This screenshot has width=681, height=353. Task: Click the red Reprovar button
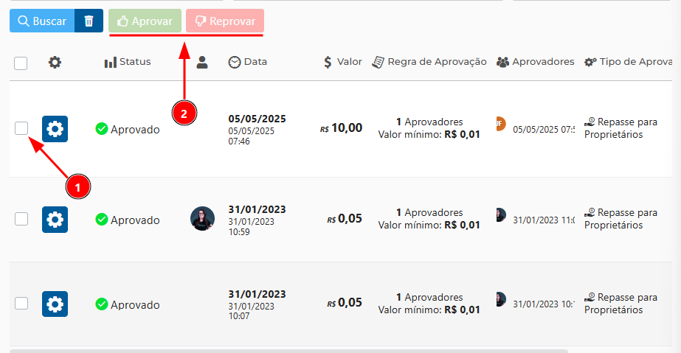tap(225, 21)
